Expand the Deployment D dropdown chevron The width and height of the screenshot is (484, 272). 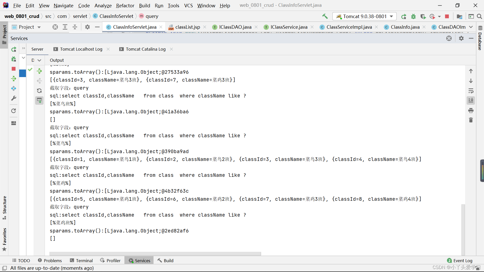(x=39, y=60)
